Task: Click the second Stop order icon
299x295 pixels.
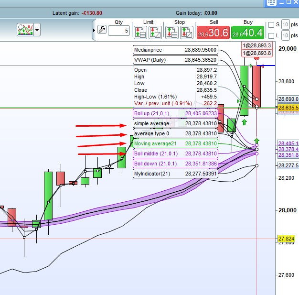Action: pyautogui.click(x=186, y=33)
